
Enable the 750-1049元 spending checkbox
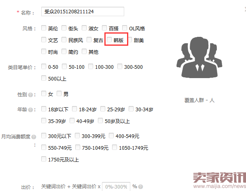tap(78, 147)
